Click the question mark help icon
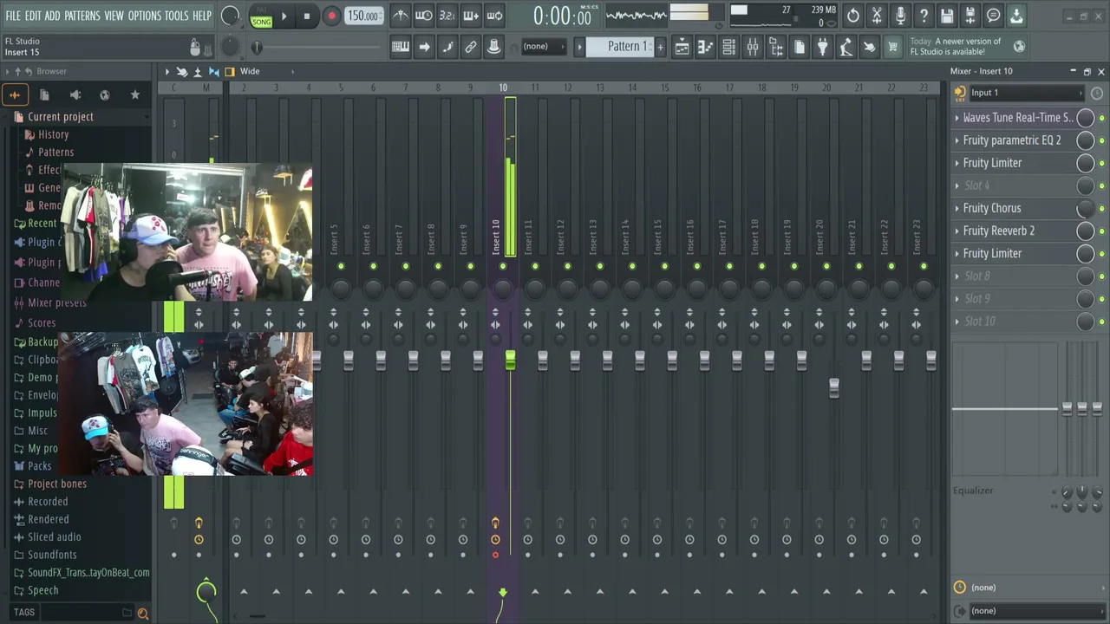 tap(924, 16)
